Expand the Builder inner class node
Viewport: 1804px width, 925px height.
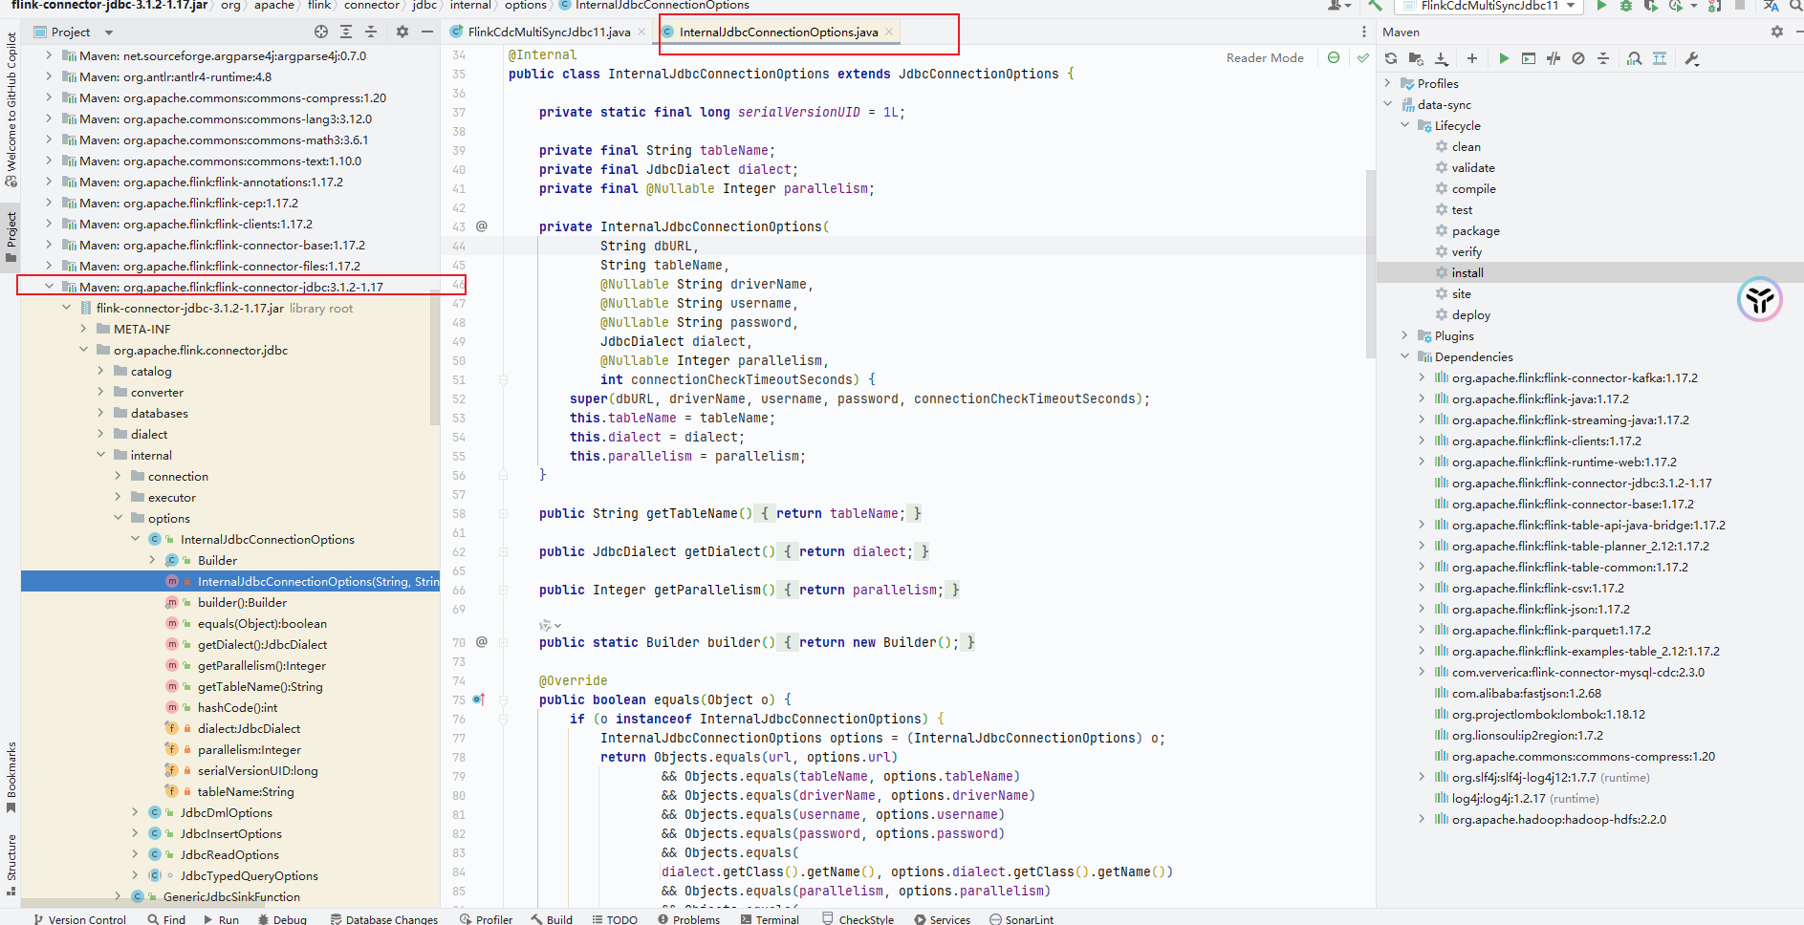152,560
